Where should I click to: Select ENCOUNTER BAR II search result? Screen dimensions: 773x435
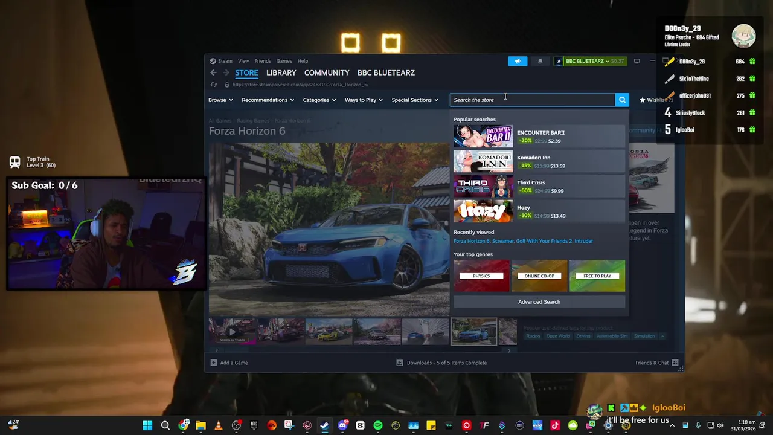[x=539, y=137]
